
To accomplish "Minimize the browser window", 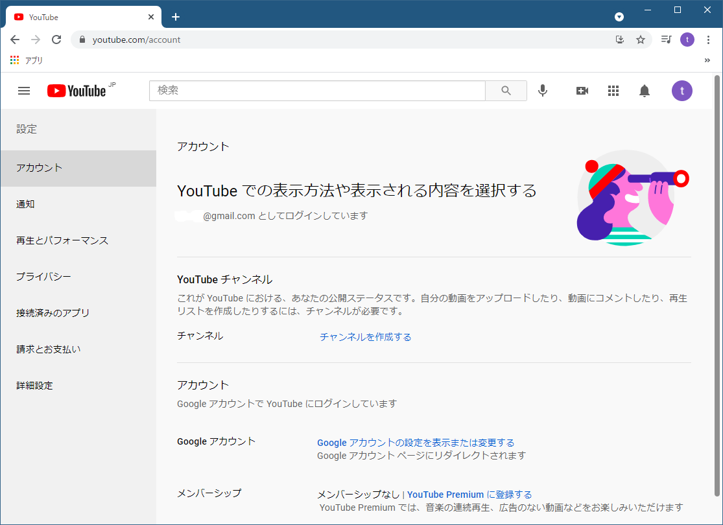I will (x=648, y=10).
